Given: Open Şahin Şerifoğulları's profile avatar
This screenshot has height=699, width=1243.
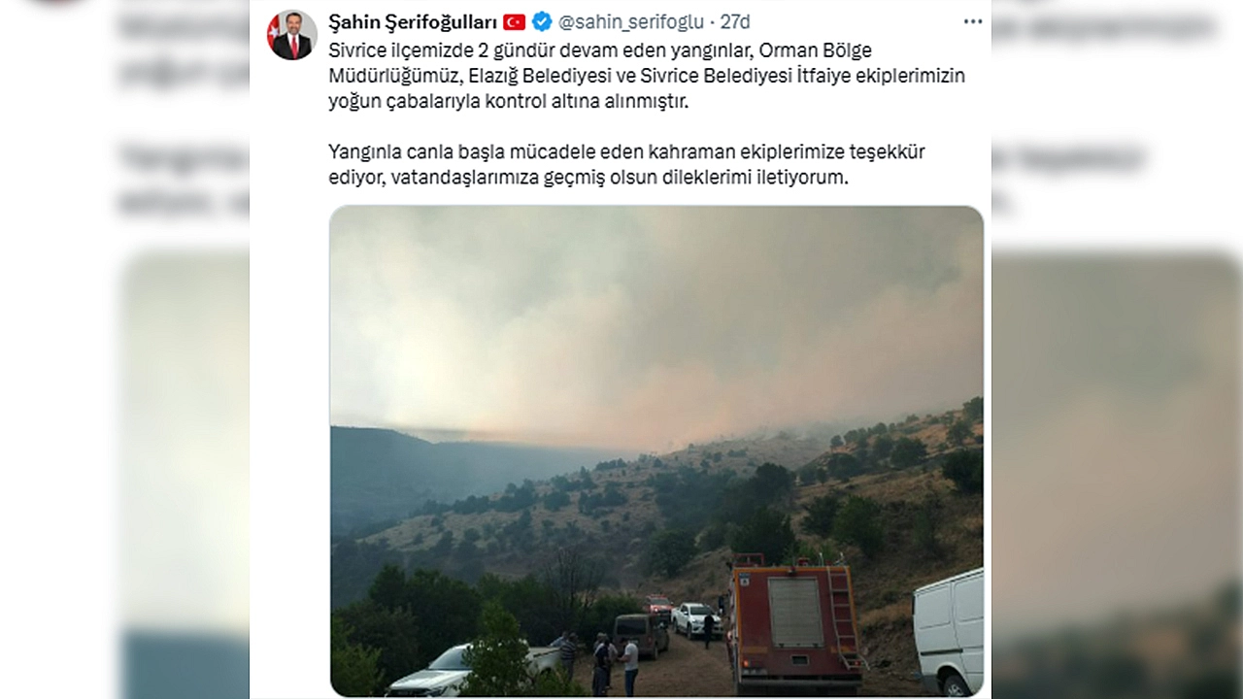Looking at the screenshot, I should pos(292,35).
